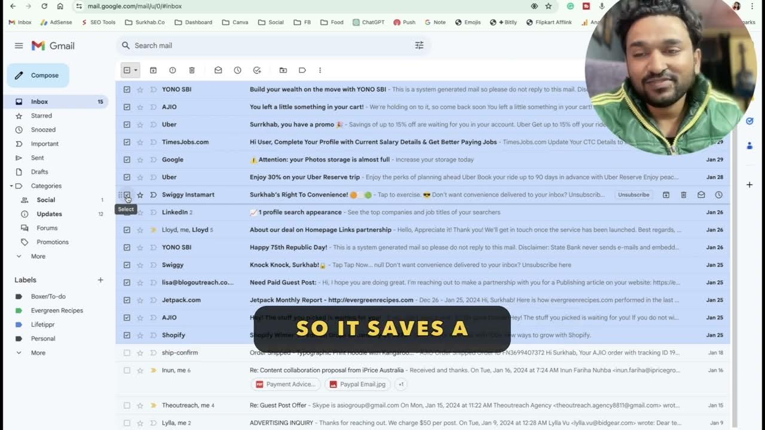Open the SEO Tools bookmark
Viewport: 765px width, 430px height.
point(97,22)
